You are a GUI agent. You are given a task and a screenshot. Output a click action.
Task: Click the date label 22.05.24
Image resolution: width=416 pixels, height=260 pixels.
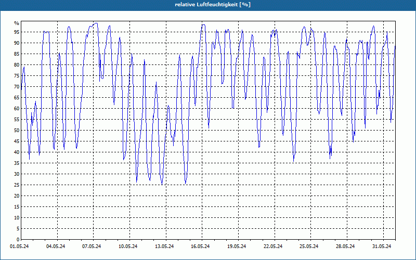pyautogui.click(x=273, y=246)
